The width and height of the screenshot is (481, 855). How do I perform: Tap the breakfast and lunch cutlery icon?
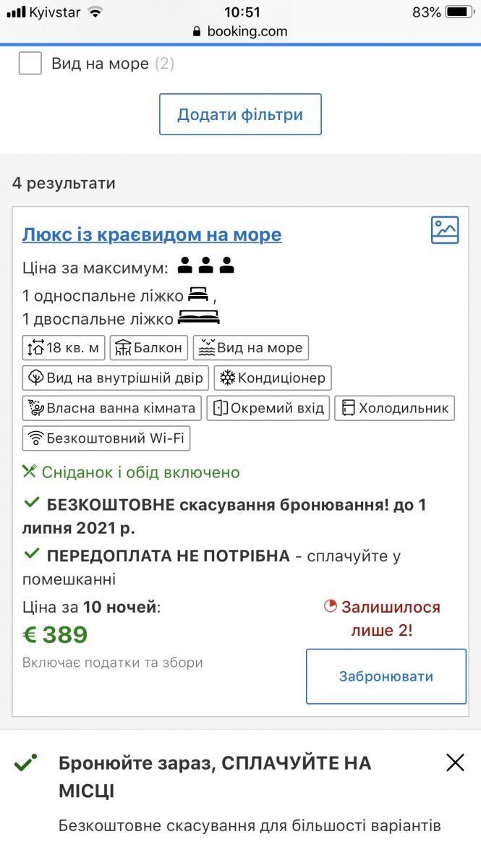pos(30,472)
